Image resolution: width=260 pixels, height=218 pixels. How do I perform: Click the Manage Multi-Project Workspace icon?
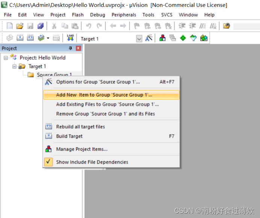coord(172,38)
